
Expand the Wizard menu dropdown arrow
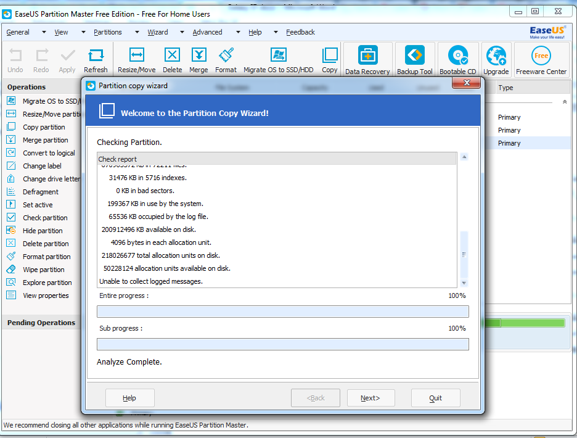point(182,32)
